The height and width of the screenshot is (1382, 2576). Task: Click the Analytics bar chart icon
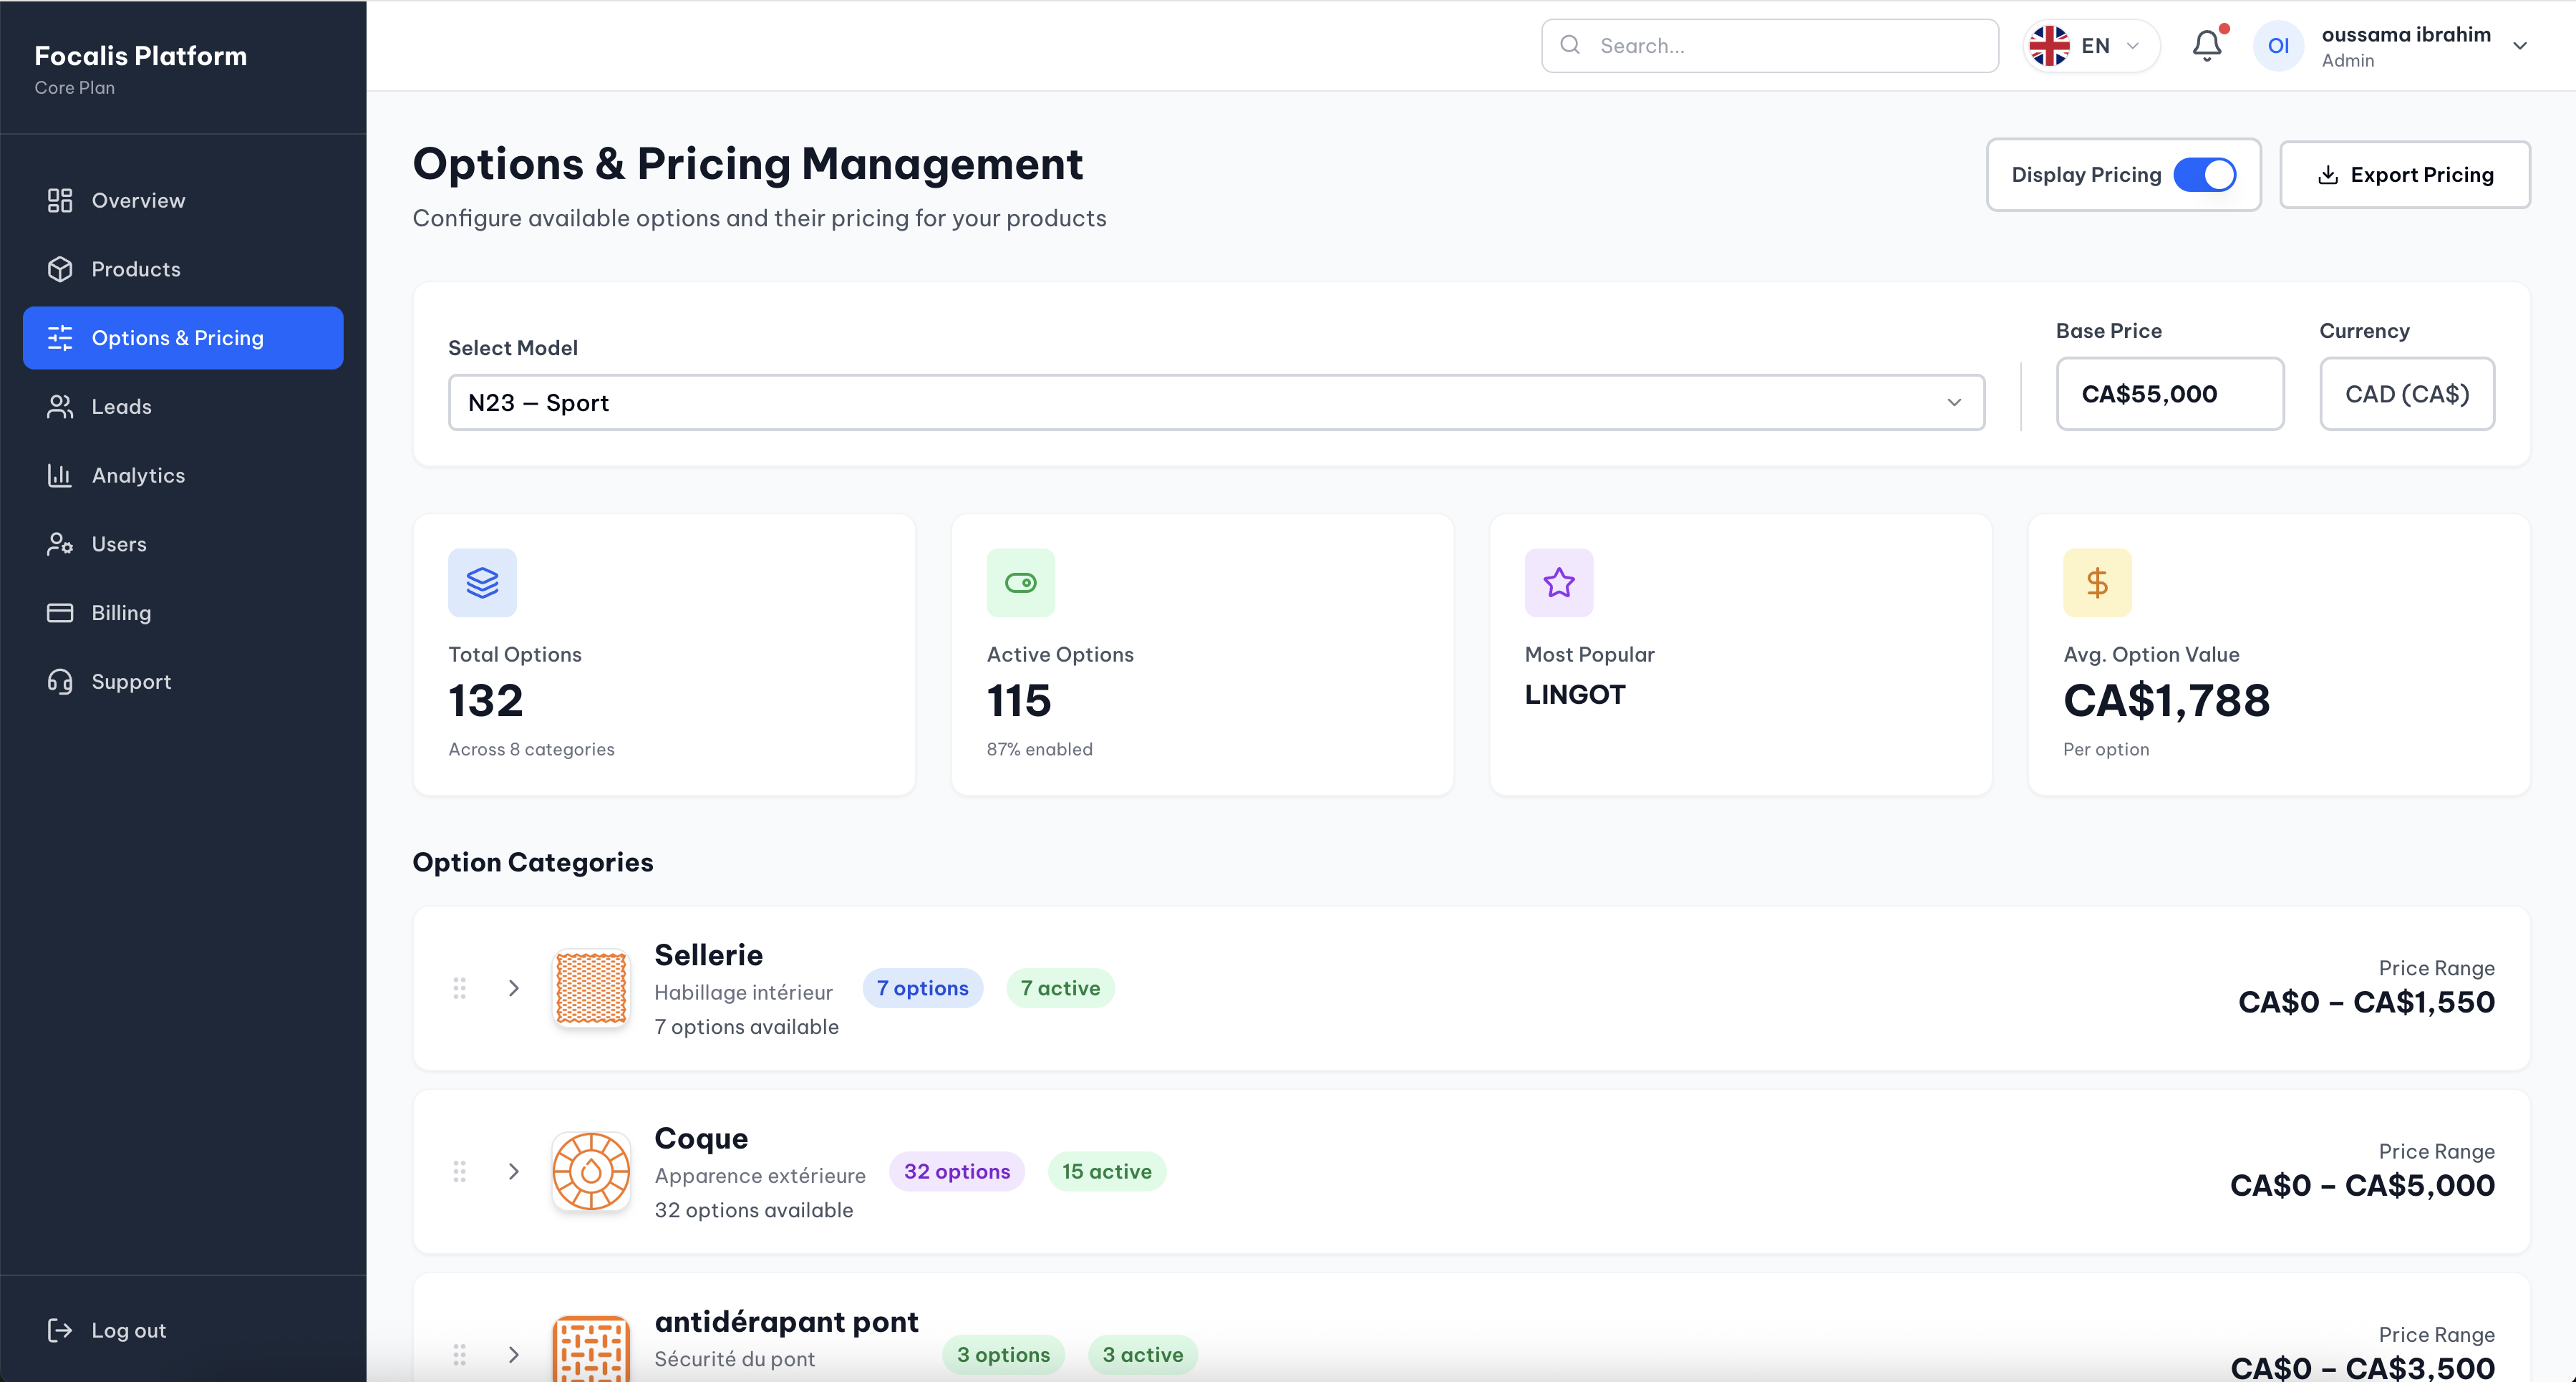coord(60,475)
